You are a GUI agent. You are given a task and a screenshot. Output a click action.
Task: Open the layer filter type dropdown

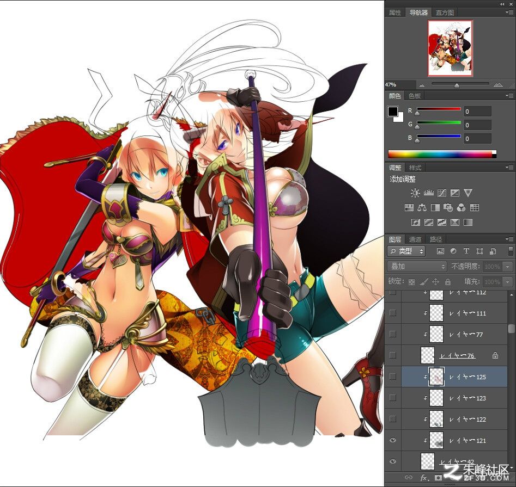[406, 251]
